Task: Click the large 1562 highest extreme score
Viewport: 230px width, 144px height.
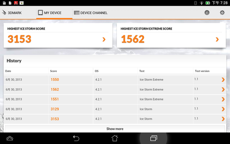Action: point(133,39)
